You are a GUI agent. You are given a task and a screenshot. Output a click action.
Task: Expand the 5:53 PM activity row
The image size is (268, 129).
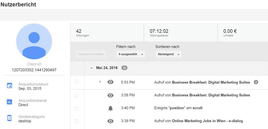(100, 82)
